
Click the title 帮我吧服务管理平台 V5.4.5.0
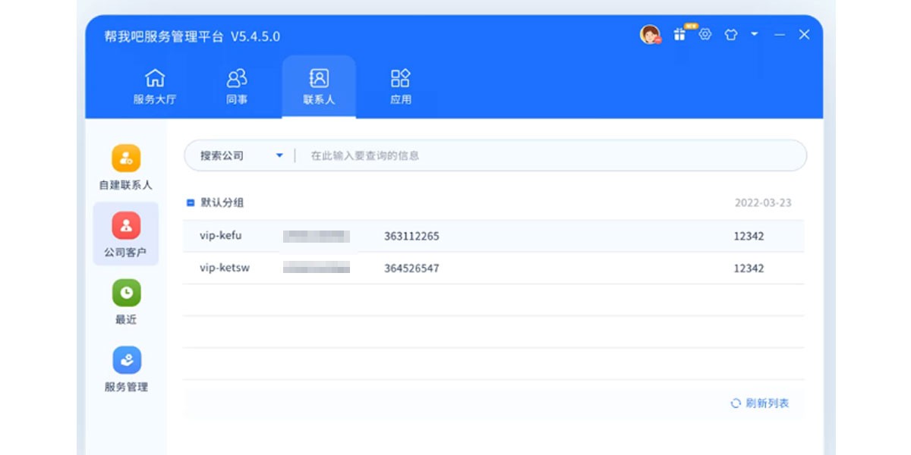pyautogui.click(x=192, y=36)
